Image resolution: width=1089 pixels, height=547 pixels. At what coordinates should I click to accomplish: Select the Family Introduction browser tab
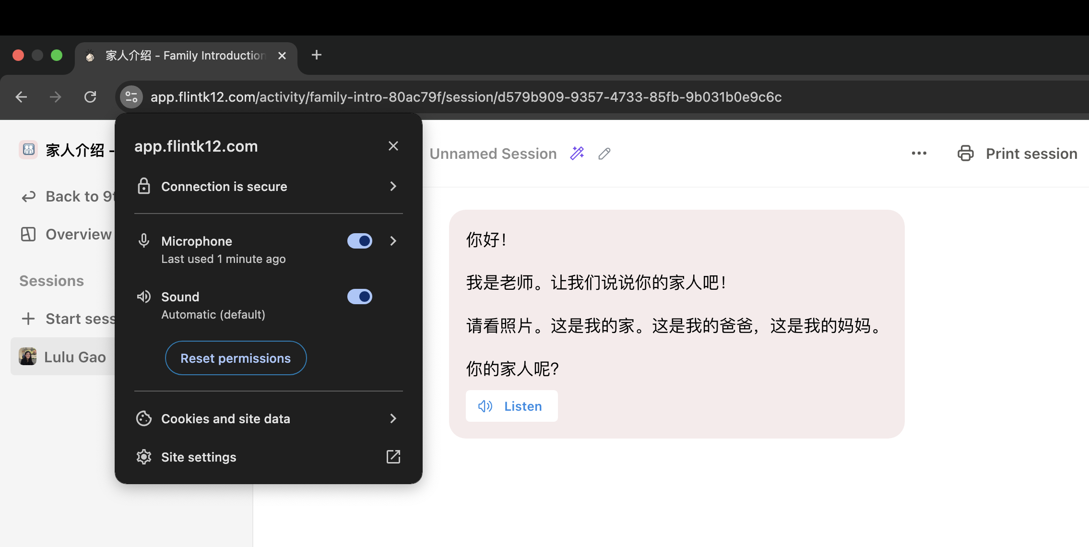186,56
